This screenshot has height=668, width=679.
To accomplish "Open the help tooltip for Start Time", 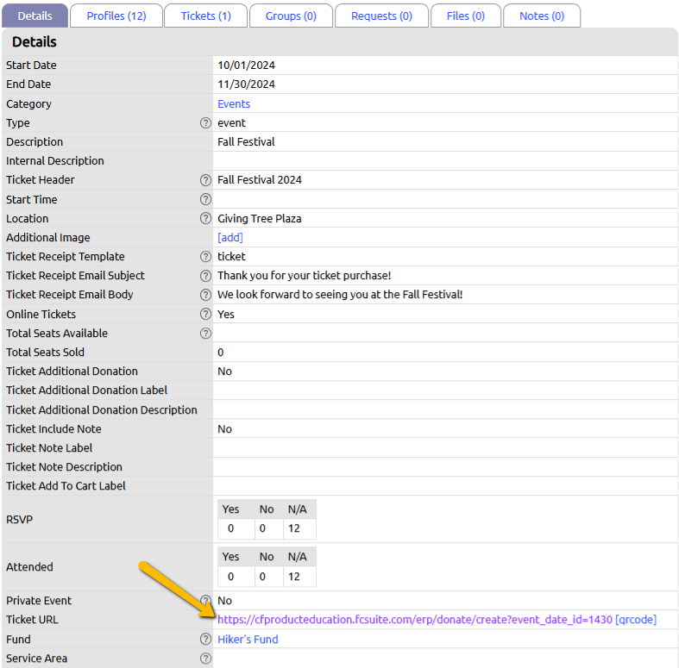I will (205, 199).
